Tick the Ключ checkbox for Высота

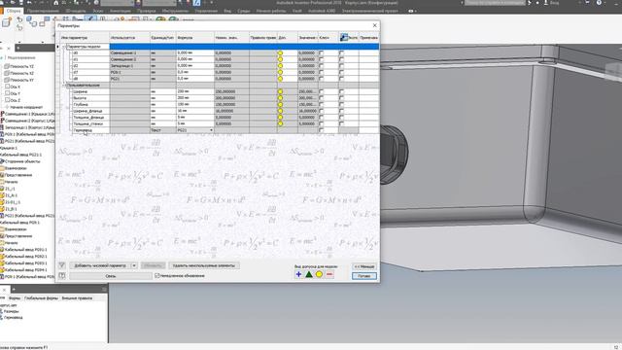(x=322, y=98)
